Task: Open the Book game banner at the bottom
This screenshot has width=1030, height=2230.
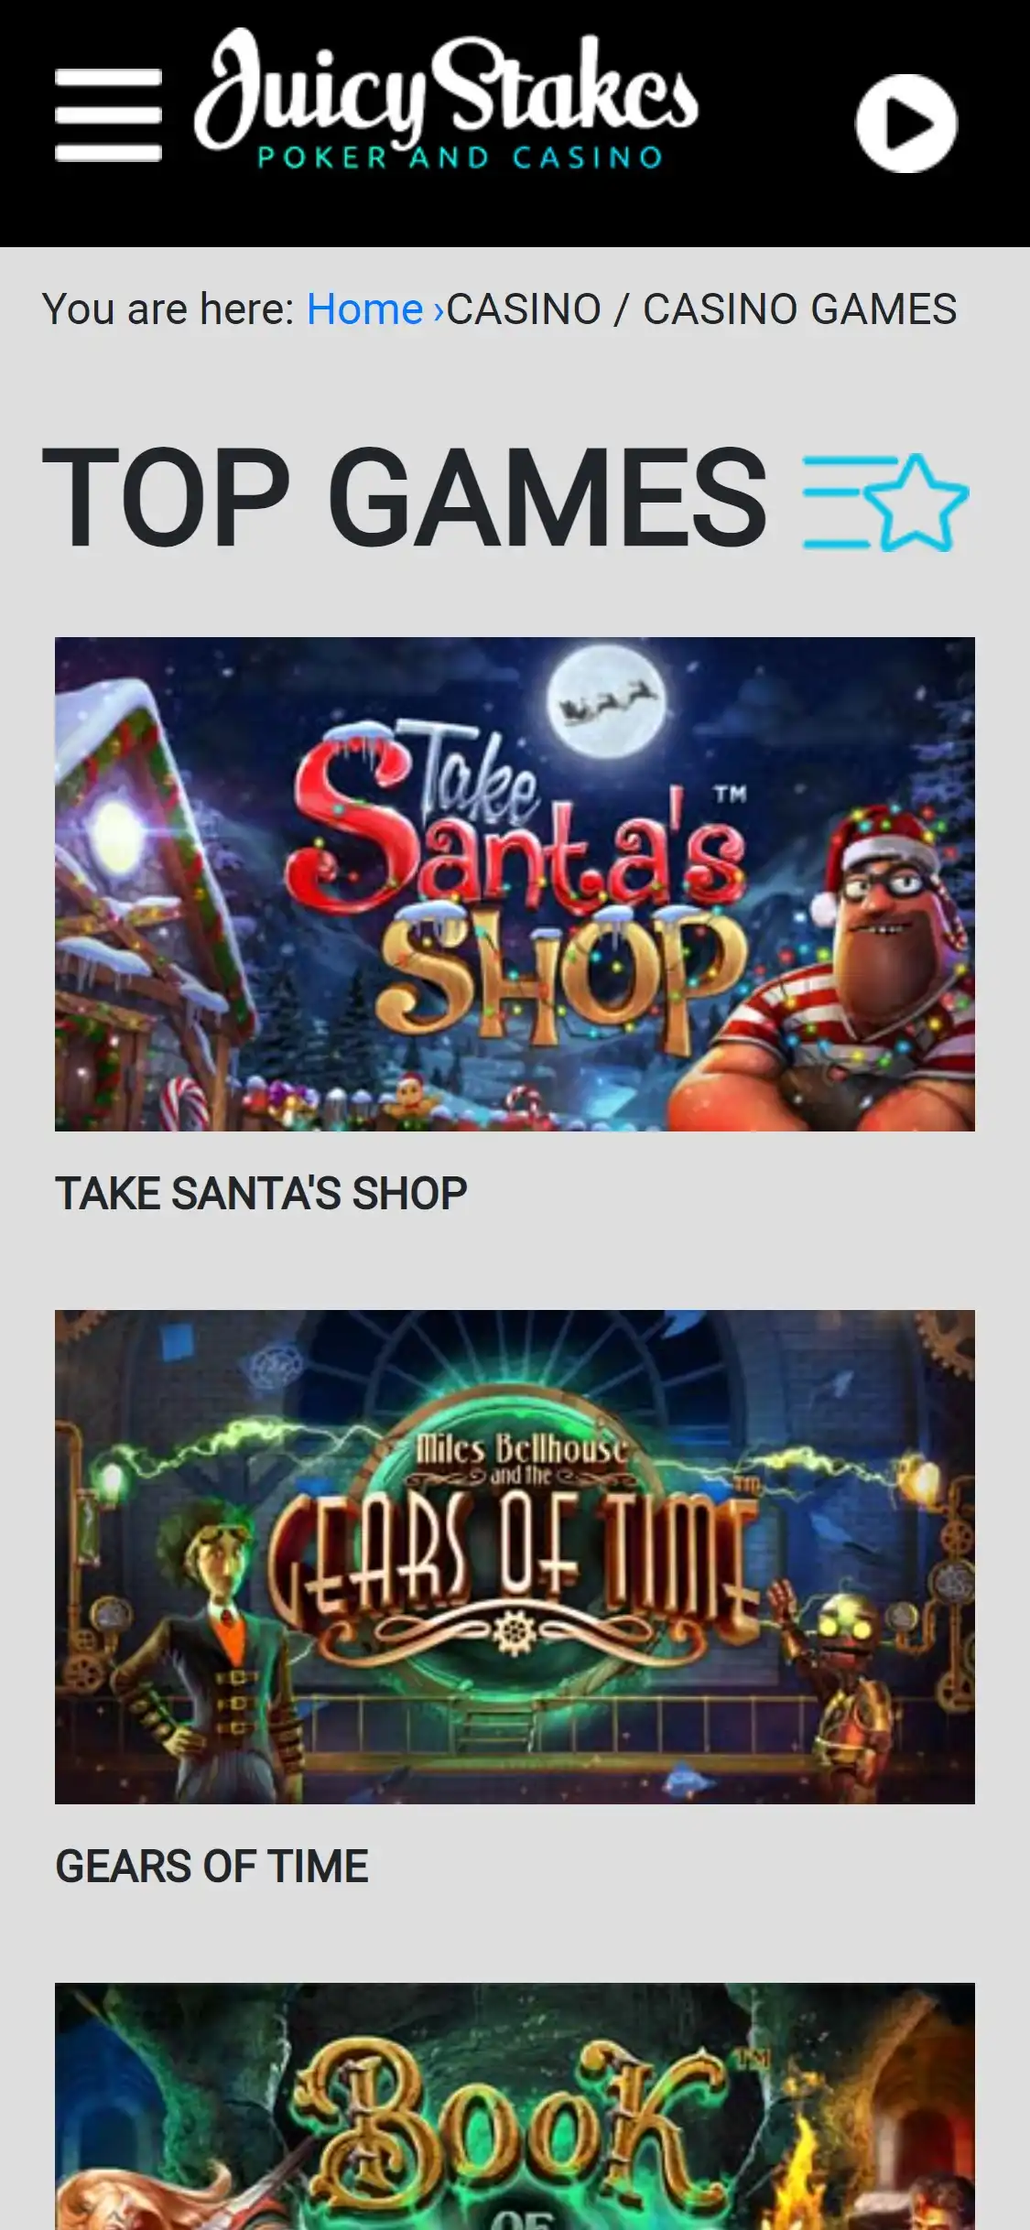Action: (515, 2106)
